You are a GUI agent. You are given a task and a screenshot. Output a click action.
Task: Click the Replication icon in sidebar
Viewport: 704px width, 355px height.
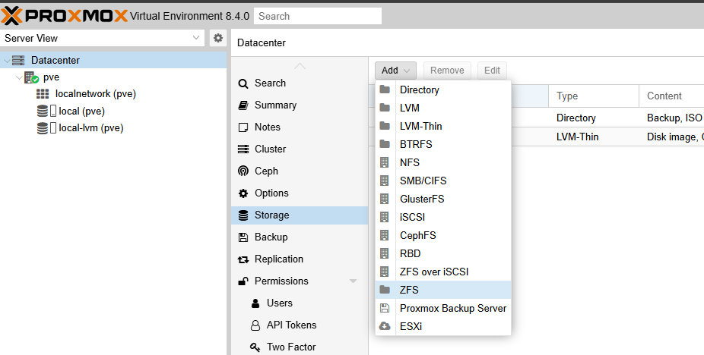point(243,259)
